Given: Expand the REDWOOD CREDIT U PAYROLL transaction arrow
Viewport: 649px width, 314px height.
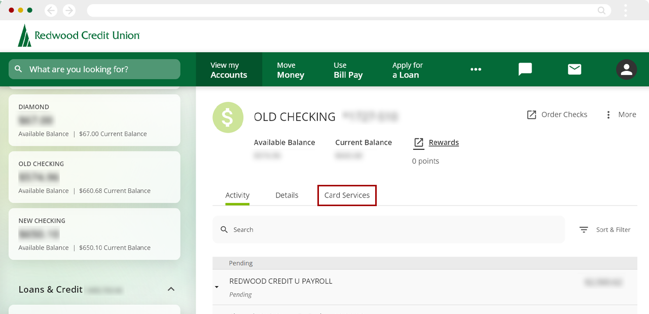Looking at the screenshot, I should click(x=217, y=287).
